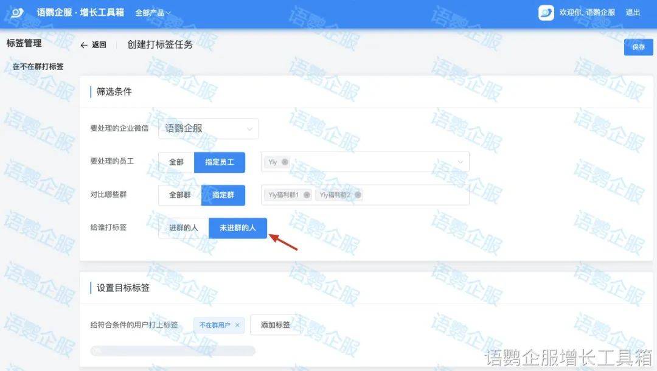Select 未进群的人 for tagging target

(238, 228)
